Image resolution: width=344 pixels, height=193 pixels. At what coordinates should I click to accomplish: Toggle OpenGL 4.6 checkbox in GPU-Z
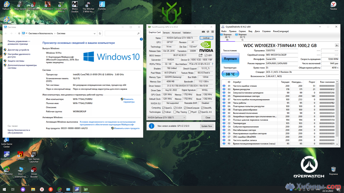coord(199,112)
